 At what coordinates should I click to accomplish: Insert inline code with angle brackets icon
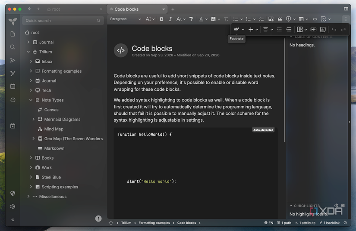pos(315,19)
